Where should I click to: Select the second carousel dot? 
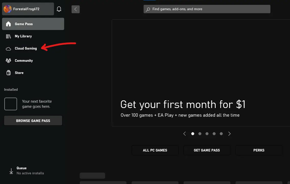coord(200,134)
